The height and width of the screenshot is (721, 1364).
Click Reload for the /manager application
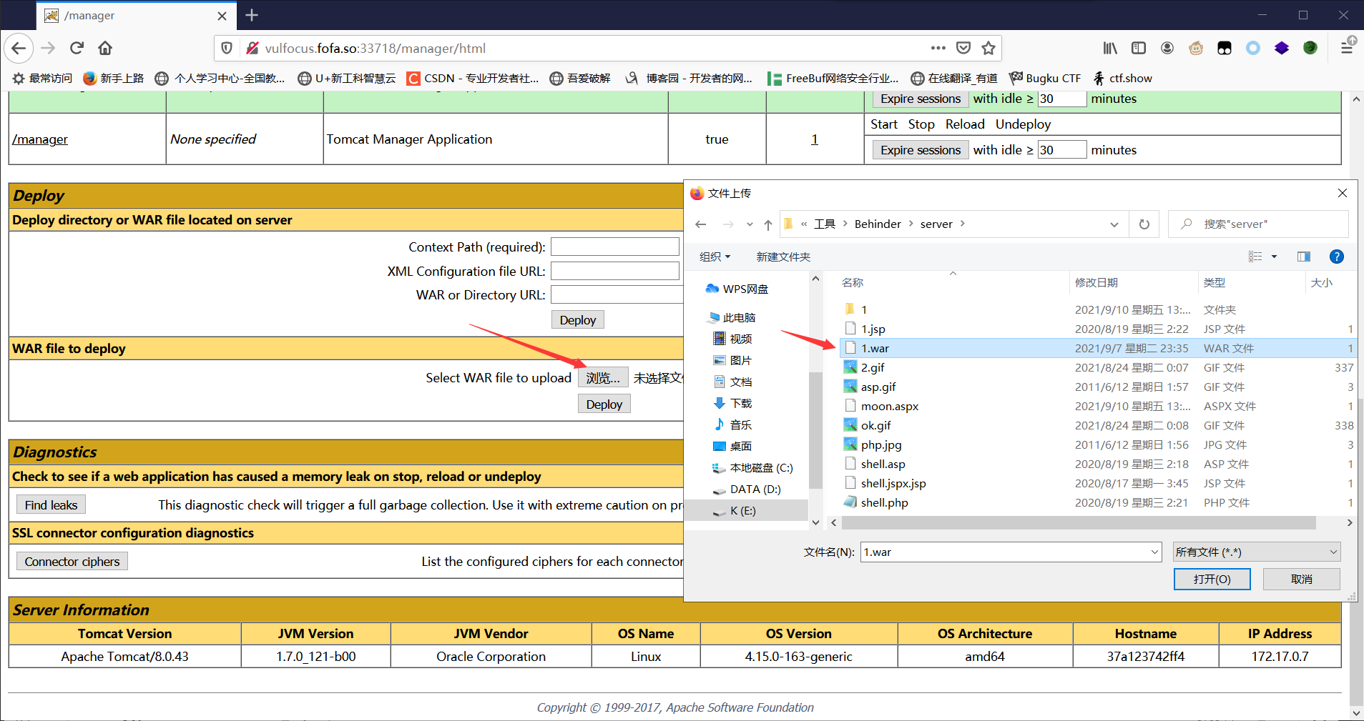(965, 124)
